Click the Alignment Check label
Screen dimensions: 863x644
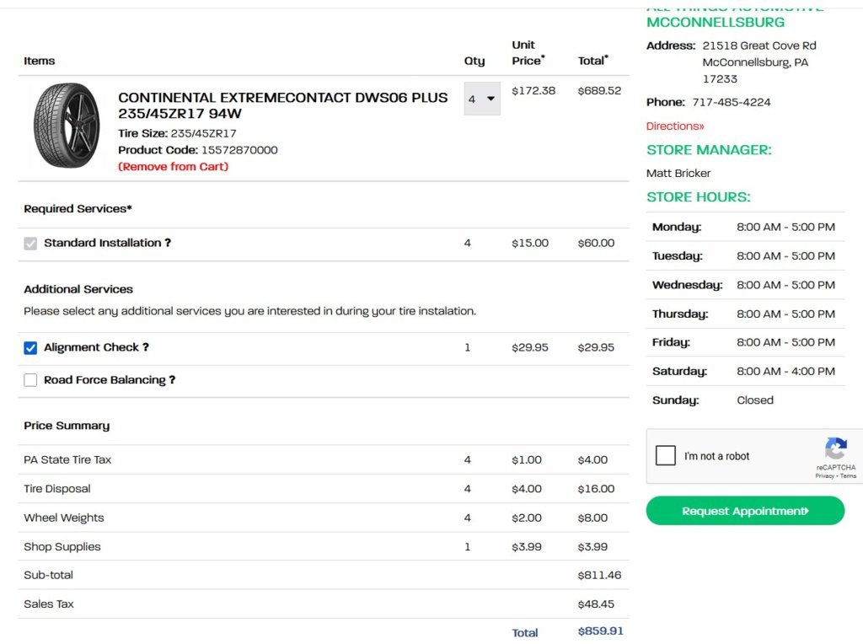(x=91, y=347)
